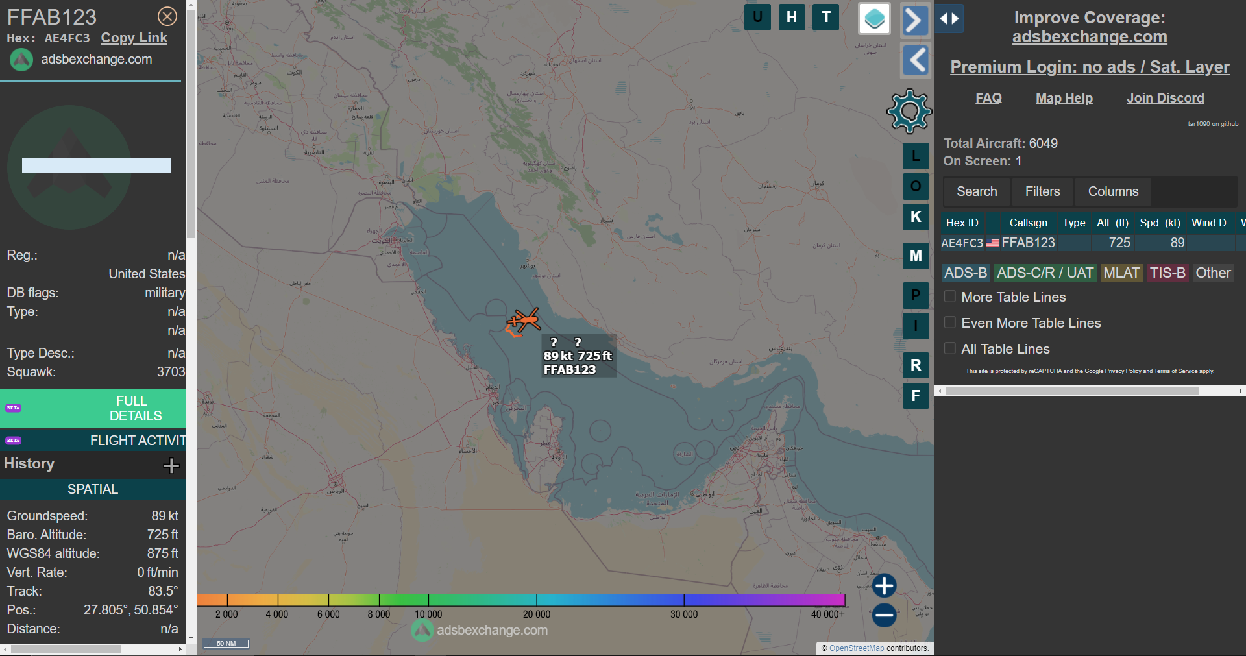Open the FULL DETAILS button
Screen dimensions: 1246x656
[x=93, y=408]
